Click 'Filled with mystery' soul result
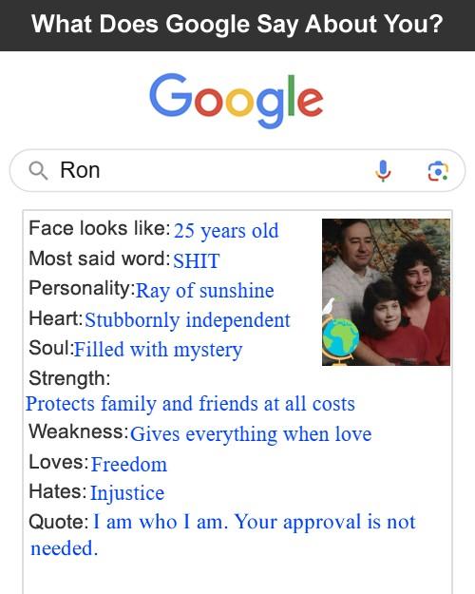 pyautogui.click(x=158, y=350)
